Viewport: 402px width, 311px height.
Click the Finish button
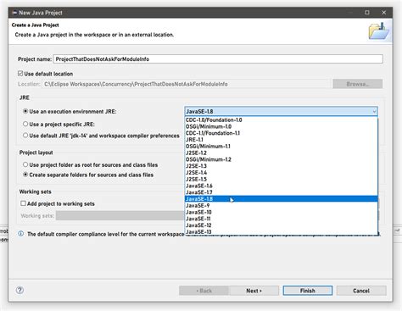(x=308, y=291)
